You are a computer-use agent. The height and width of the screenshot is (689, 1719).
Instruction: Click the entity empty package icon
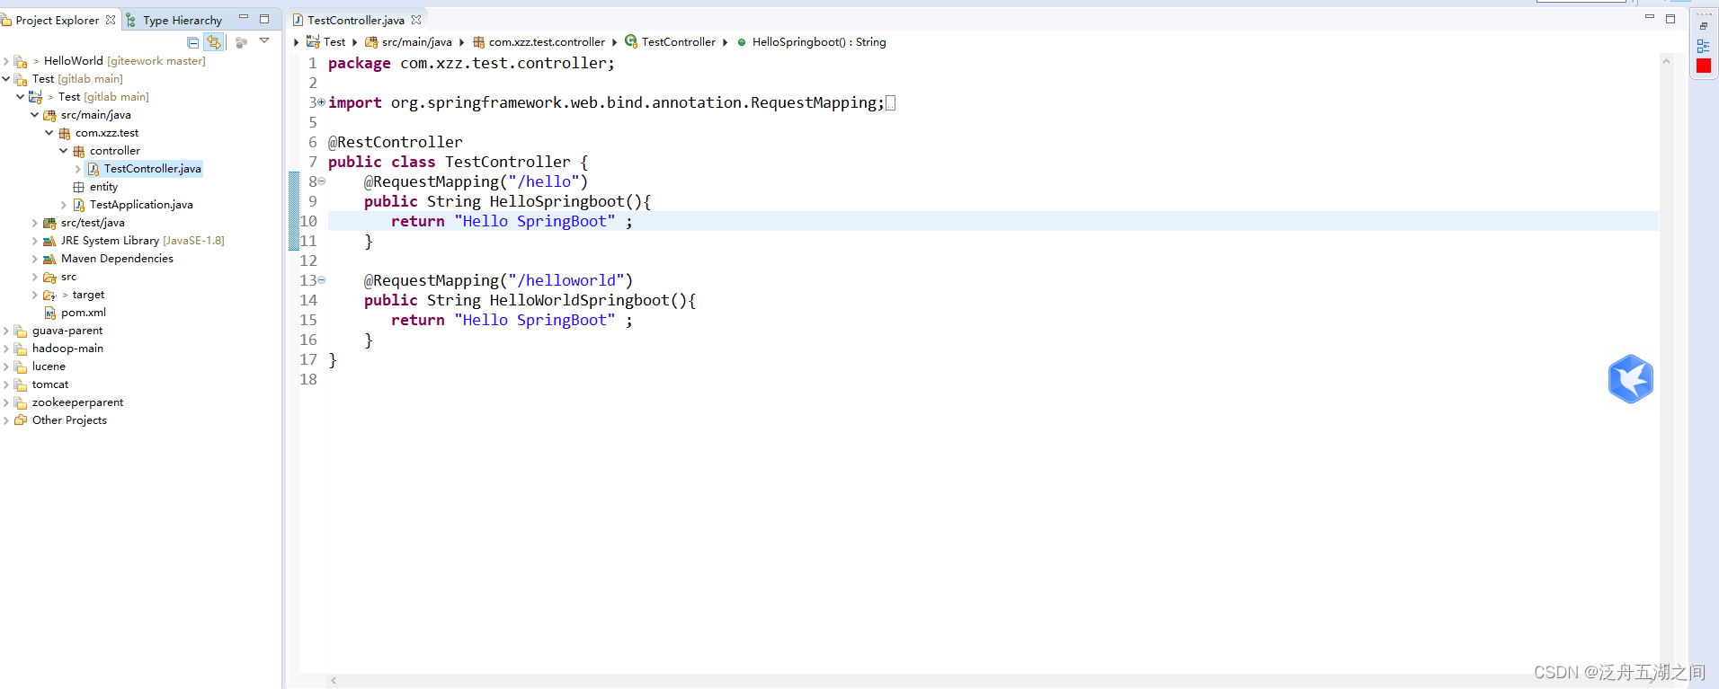pyautogui.click(x=78, y=187)
